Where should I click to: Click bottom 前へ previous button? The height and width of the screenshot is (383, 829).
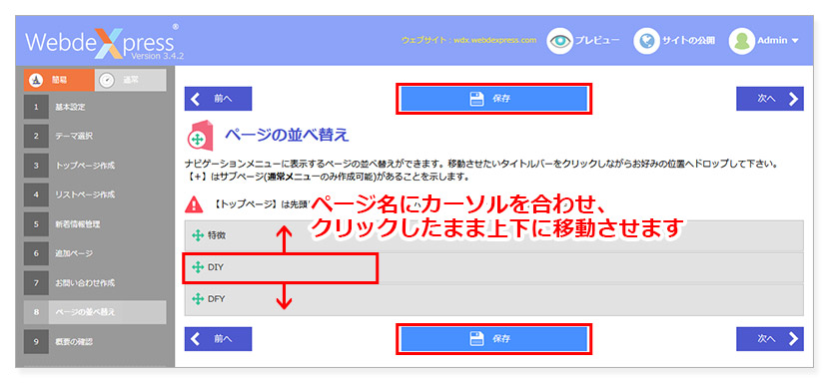click(x=218, y=339)
